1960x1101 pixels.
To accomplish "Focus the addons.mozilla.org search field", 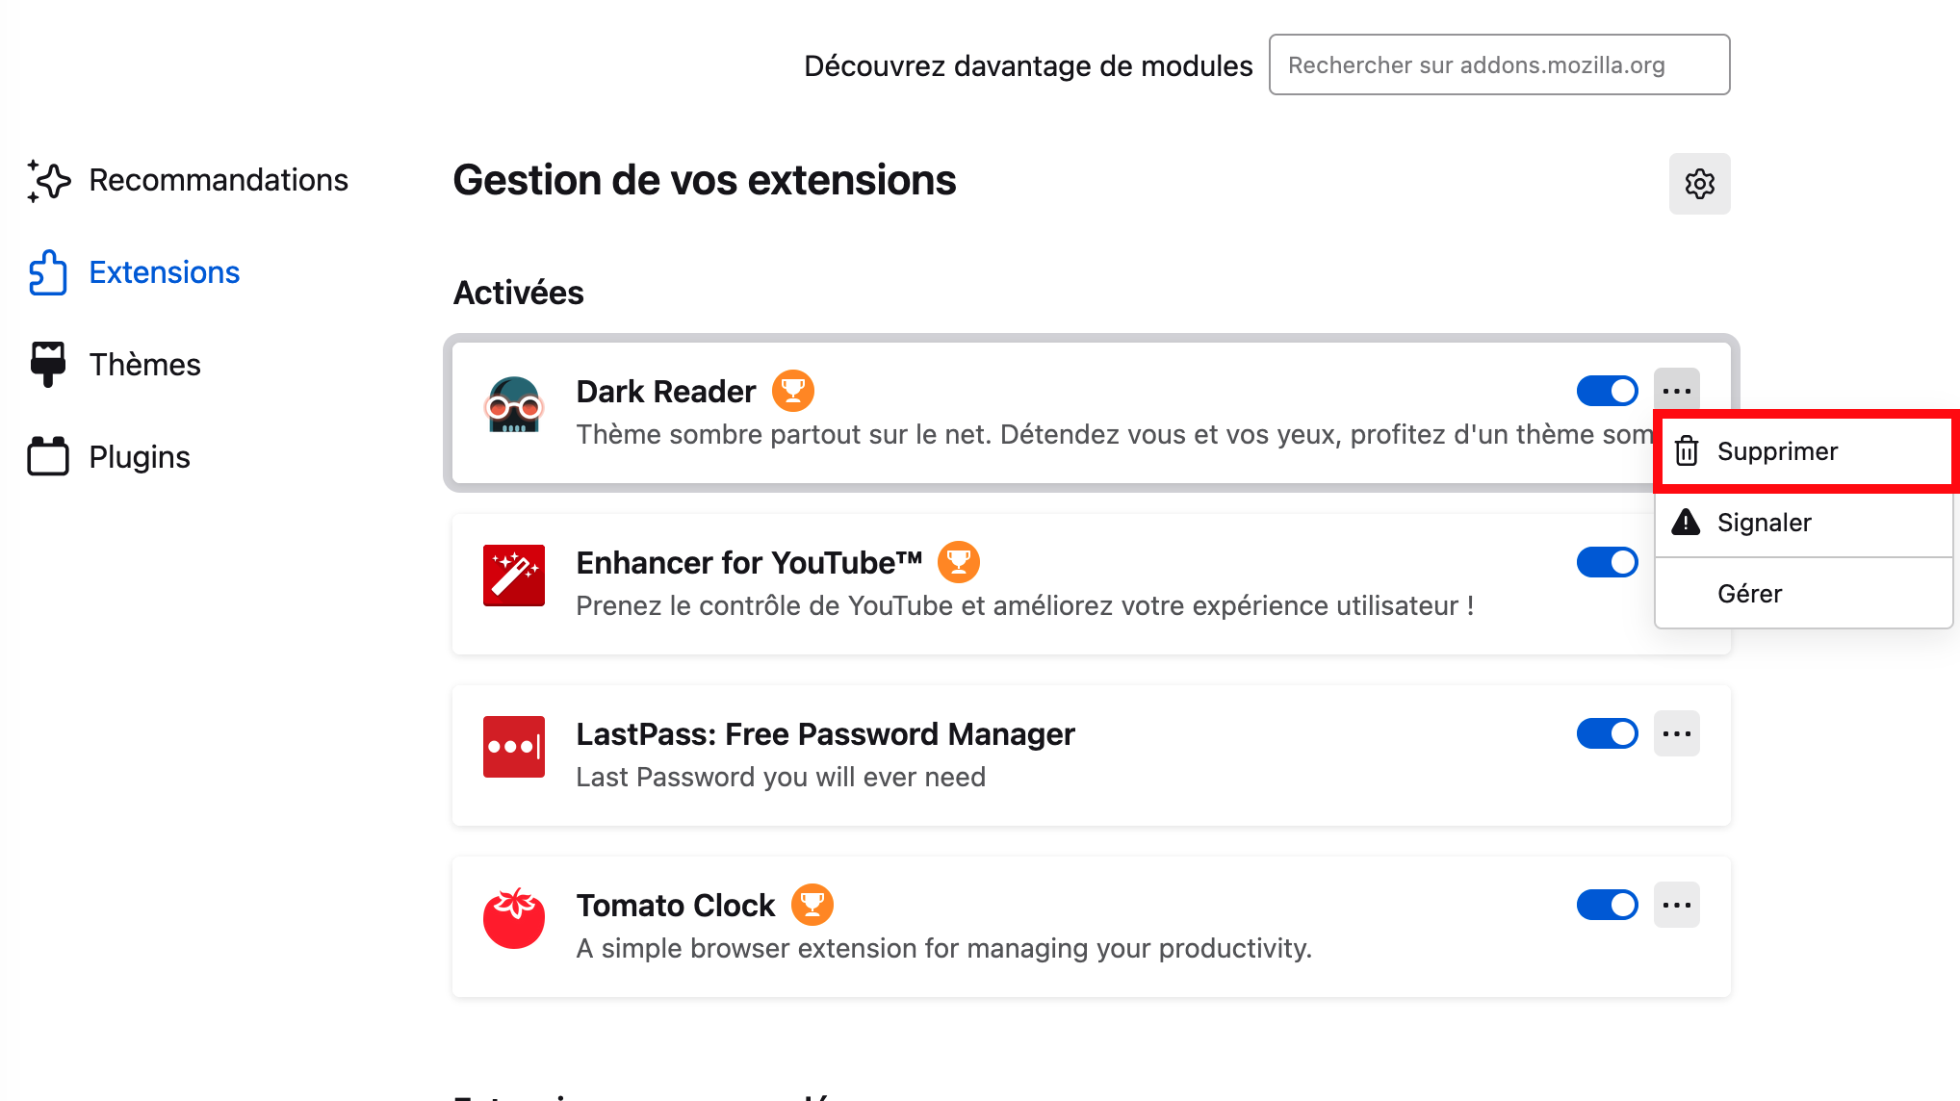I will 1499,64.
